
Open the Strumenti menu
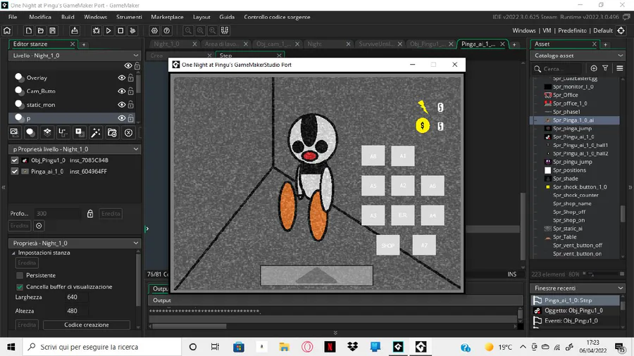pos(129,17)
